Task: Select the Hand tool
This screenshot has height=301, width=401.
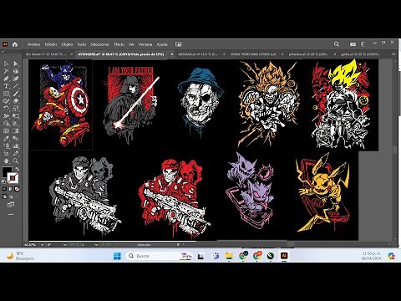Action: pos(6,161)
